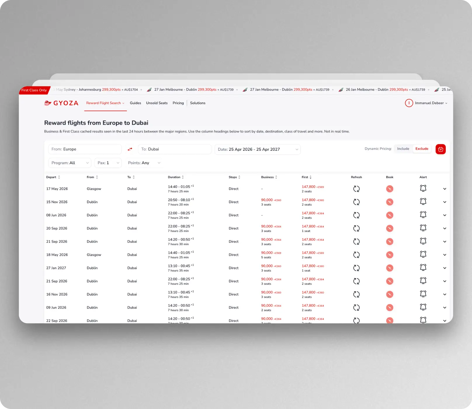Viewport: 472px width, 409px height.
Task: Refresh the 15 Nov 2026 Dublin flight
Action: point(356,202)
